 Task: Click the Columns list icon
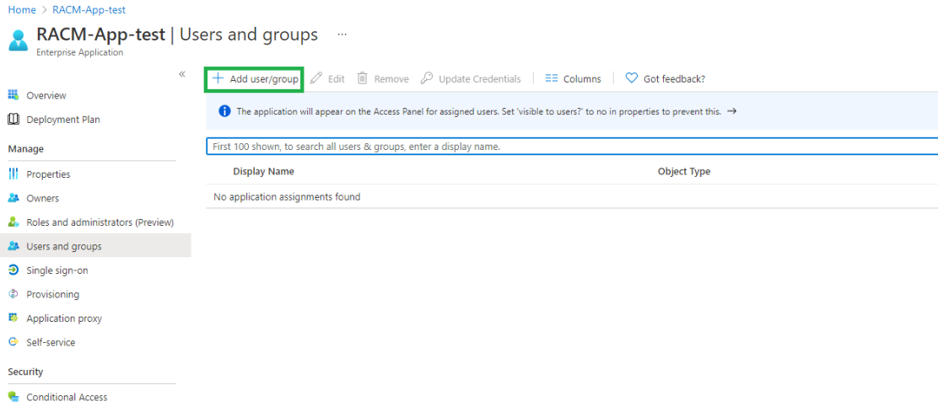click(551, 78)
